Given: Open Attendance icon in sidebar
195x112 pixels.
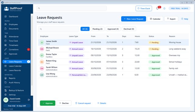Looking at the screenshot, I should pos(5,37).
